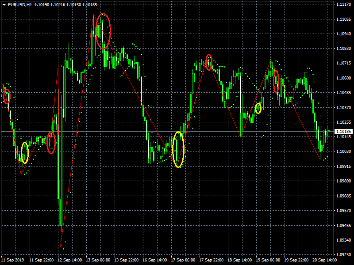Click the 13 Sep 22:00 time label

(x=127, y=260)
